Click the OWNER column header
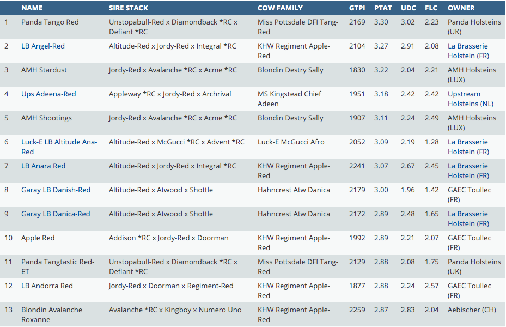 (x=461, y=8)
